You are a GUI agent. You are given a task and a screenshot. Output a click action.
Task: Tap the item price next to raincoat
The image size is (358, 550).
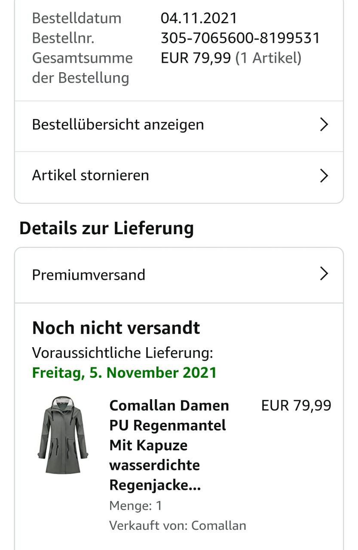coord(297,405)
